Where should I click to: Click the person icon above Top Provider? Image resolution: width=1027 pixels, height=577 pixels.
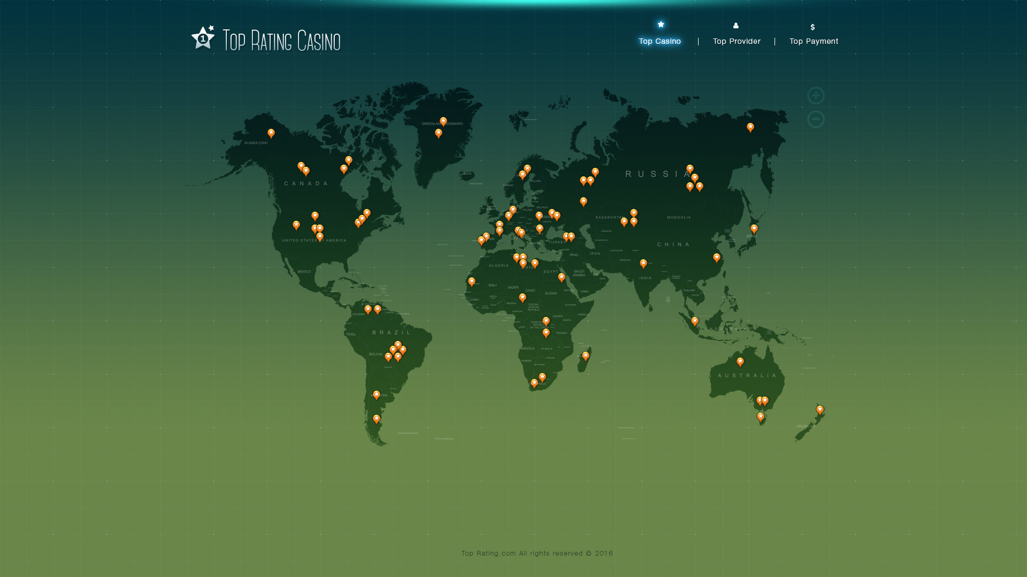pos(736,26)
